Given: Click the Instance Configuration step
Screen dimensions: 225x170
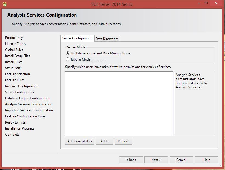Looking at the screenshot, I should [x=22, y=86].
